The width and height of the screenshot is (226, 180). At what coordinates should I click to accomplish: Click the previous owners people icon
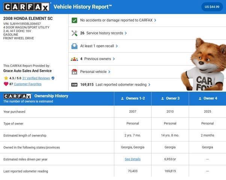[x=74, y=59]
